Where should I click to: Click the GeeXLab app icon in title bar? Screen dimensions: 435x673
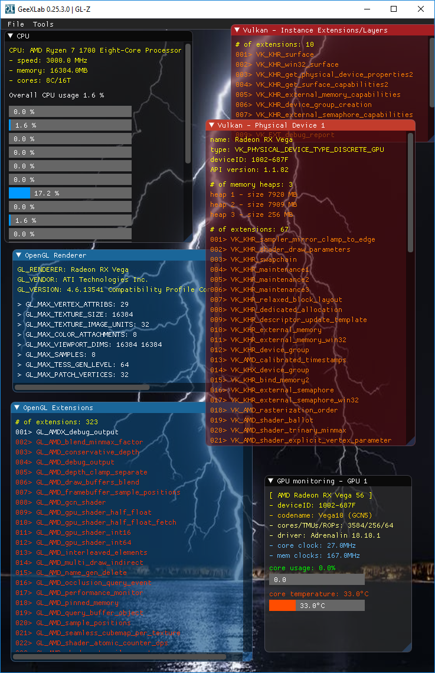tap(10, 9)
